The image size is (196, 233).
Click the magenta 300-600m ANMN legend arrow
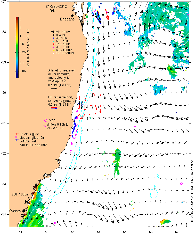pos(54,47)
